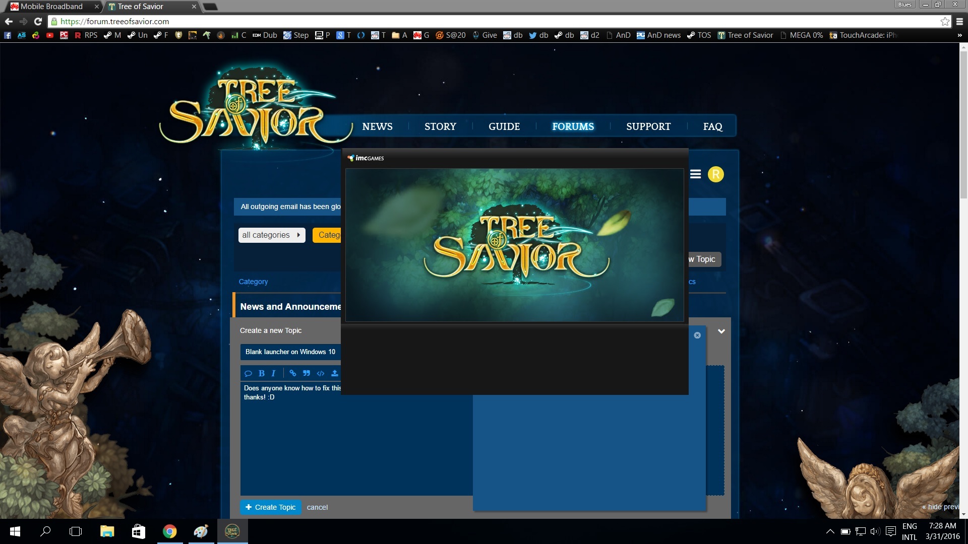Viewport: 968px width, 544px height.
Task: Open the all categories dropdown
Action: 271,235
